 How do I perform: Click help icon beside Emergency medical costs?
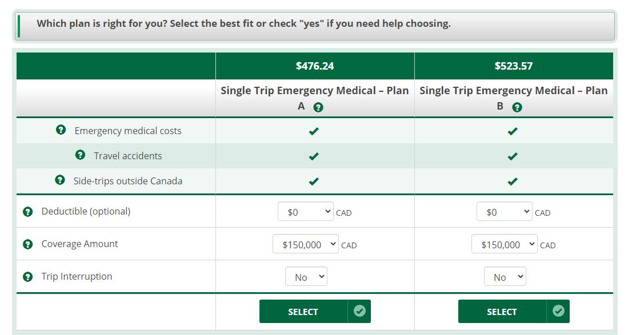(x=61, y=130)
